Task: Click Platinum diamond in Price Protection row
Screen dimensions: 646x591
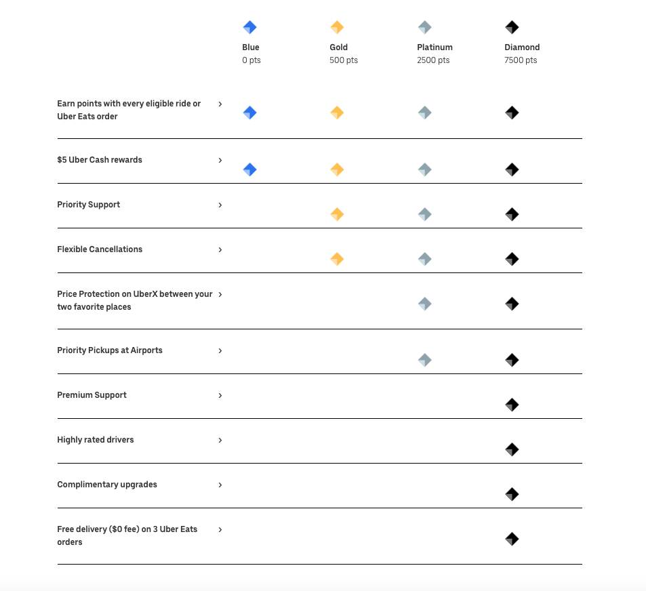Action: 424,304
